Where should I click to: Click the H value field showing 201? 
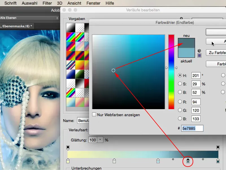tap(196, 75)
